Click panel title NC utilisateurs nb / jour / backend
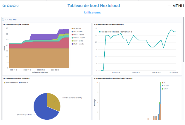 pos(16,25)
